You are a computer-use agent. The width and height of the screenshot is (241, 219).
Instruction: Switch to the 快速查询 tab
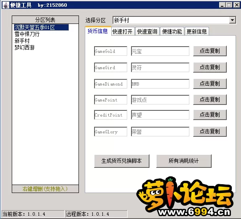pos(147,31)
